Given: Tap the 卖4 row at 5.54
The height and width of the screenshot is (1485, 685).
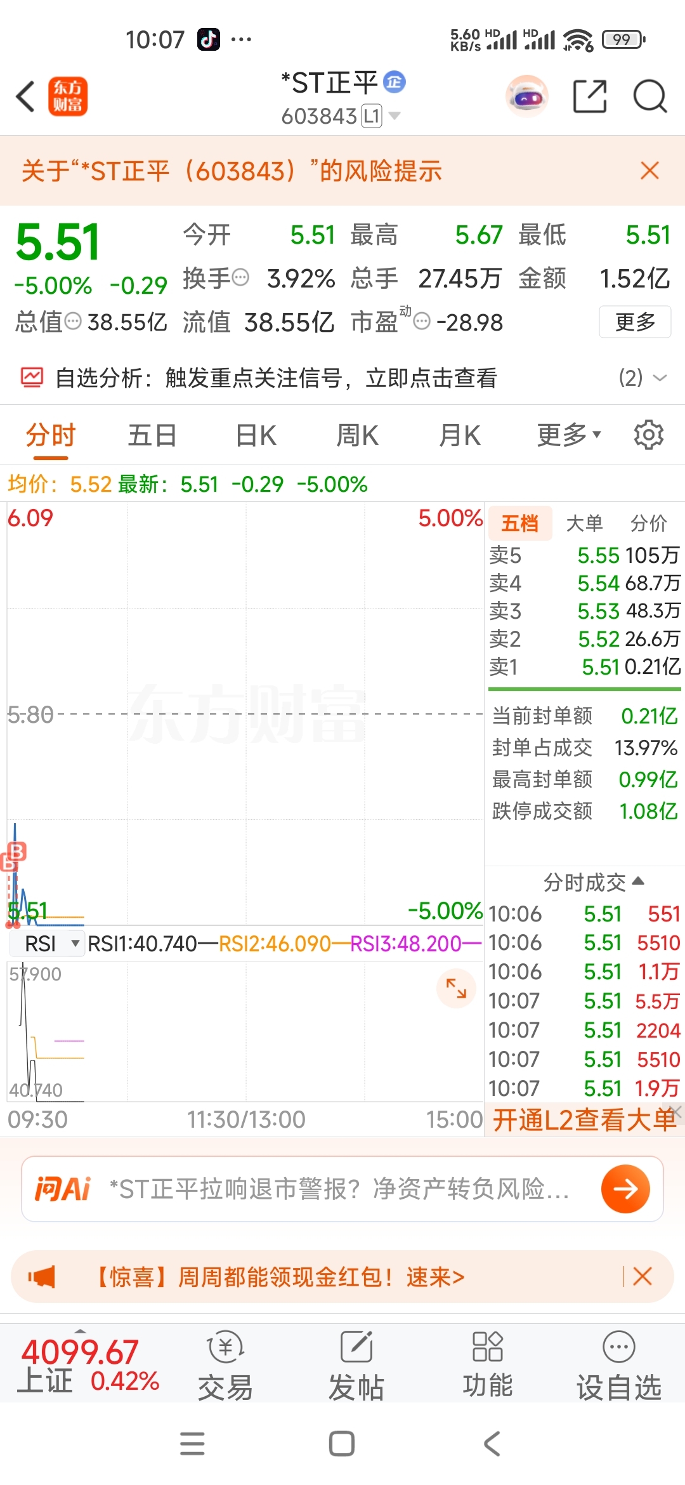Looking at the screenshot, I should coord(584,583).
